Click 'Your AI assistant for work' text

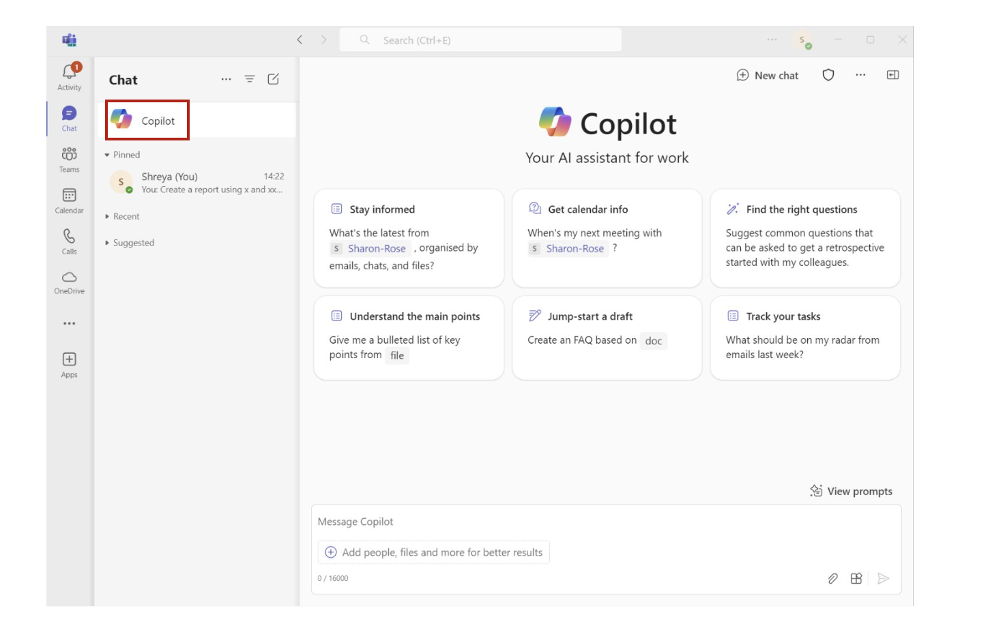[x=607, y=157]
